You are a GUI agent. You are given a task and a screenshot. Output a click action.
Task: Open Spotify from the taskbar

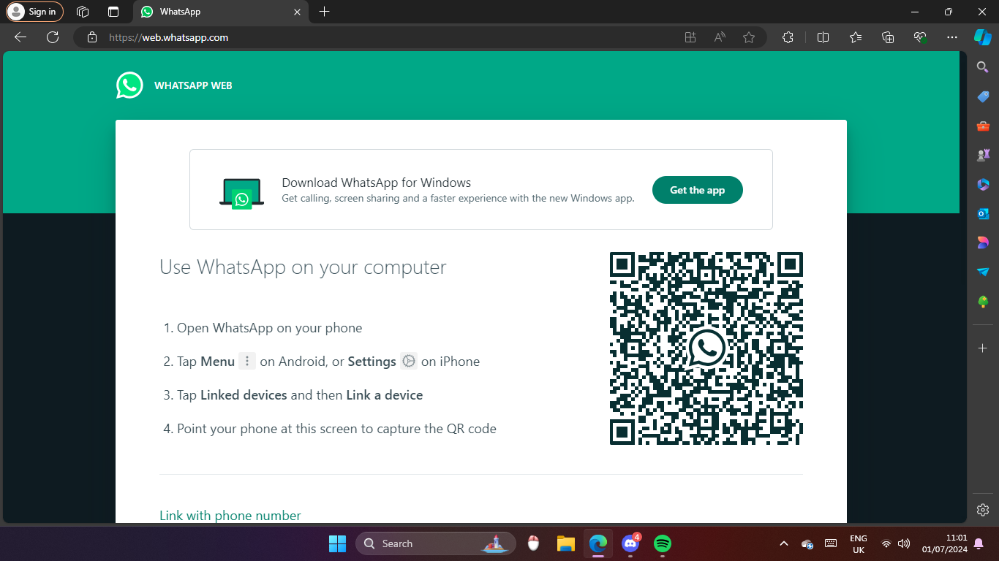click(x=663, y=543)
